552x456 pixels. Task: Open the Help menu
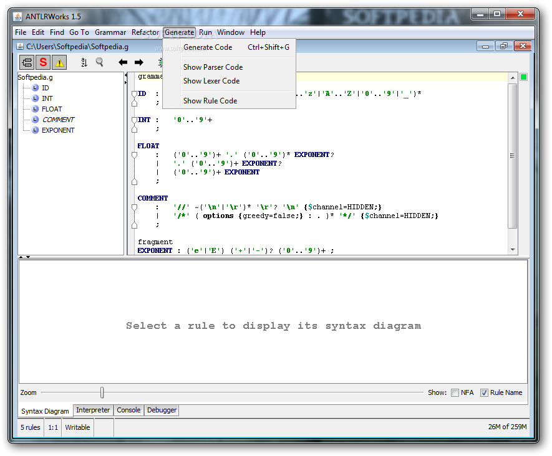(258, 32)
